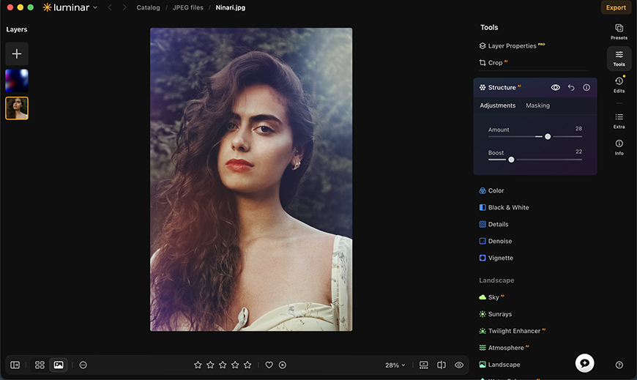Toggle the side panel layout icon
This screenshot has width=637, height=380.
[15, 365]
